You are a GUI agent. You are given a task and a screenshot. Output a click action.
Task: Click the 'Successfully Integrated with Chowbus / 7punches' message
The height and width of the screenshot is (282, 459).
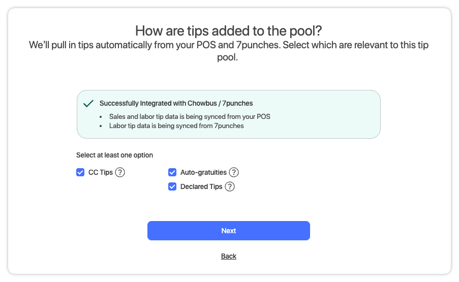tap(176, 103)
